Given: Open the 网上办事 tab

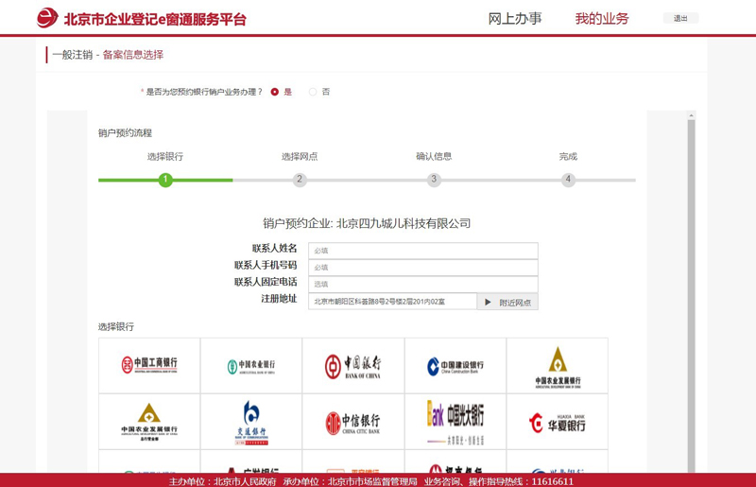Looking at the screenshot, I should 515,19.
